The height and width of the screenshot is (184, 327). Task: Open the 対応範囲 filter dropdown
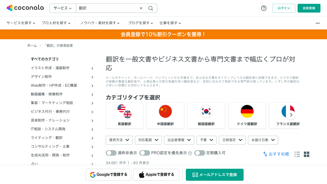click(x=148, y=140)
